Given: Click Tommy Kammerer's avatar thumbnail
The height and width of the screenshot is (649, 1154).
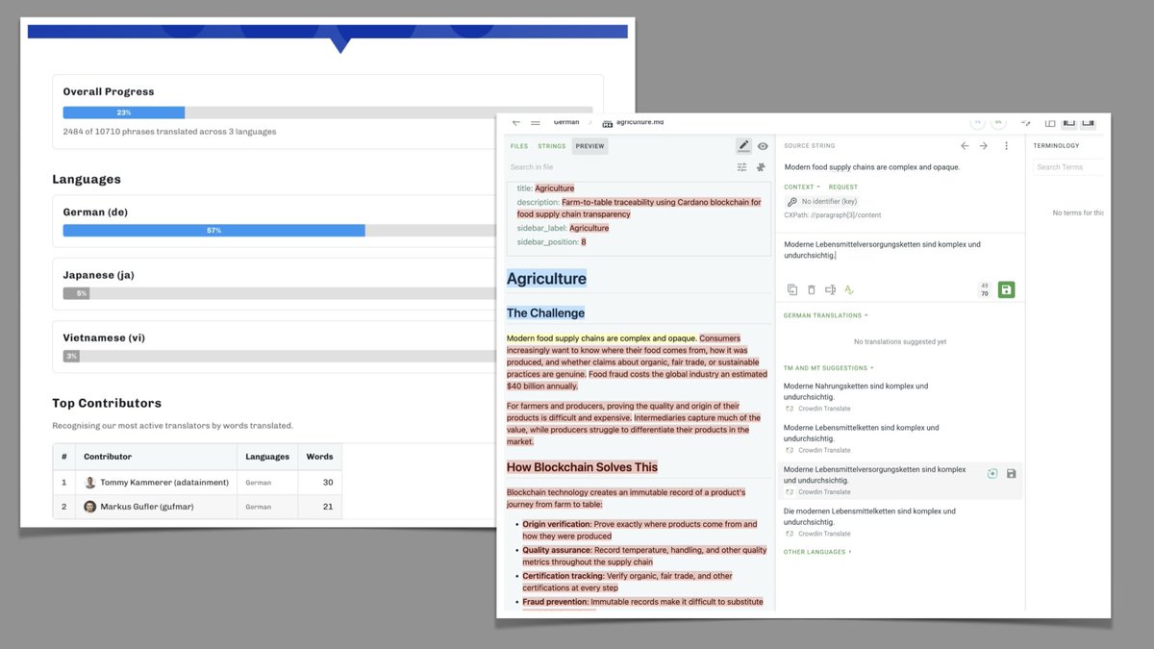Looking at the screenshot, I should [x=90, y=483].
